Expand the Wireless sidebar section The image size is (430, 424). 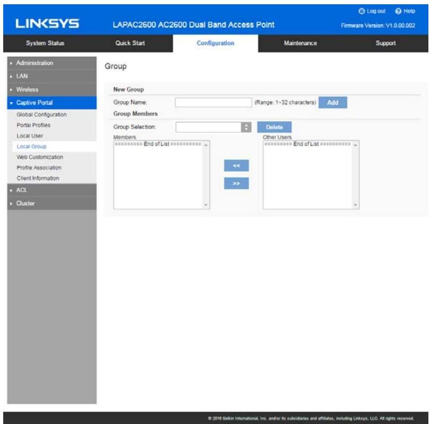[52, 89]
